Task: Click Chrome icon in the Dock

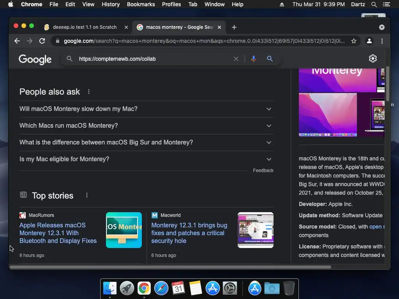Action: pyautogui.click(x=144, y=288)
